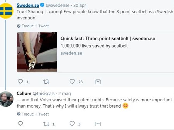
Task: Visit Callum's profile name link
Action: click(x=24, y=94)
